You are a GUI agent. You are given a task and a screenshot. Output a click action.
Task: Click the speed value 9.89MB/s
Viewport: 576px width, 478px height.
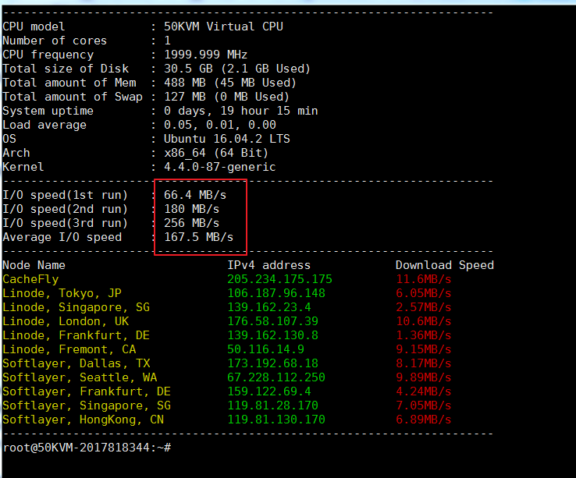click(x=423, y=377)
